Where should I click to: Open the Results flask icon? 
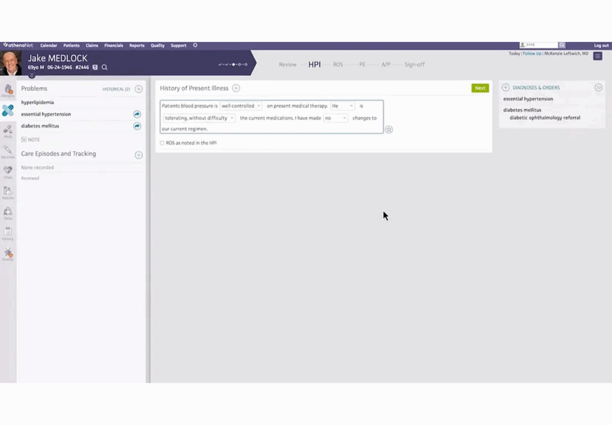pos(8,192)
